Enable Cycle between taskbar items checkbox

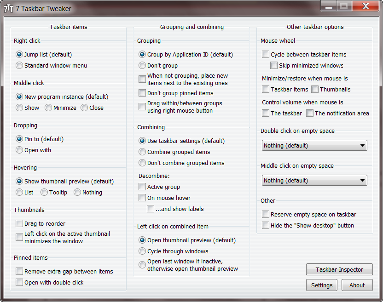(266, 55)
